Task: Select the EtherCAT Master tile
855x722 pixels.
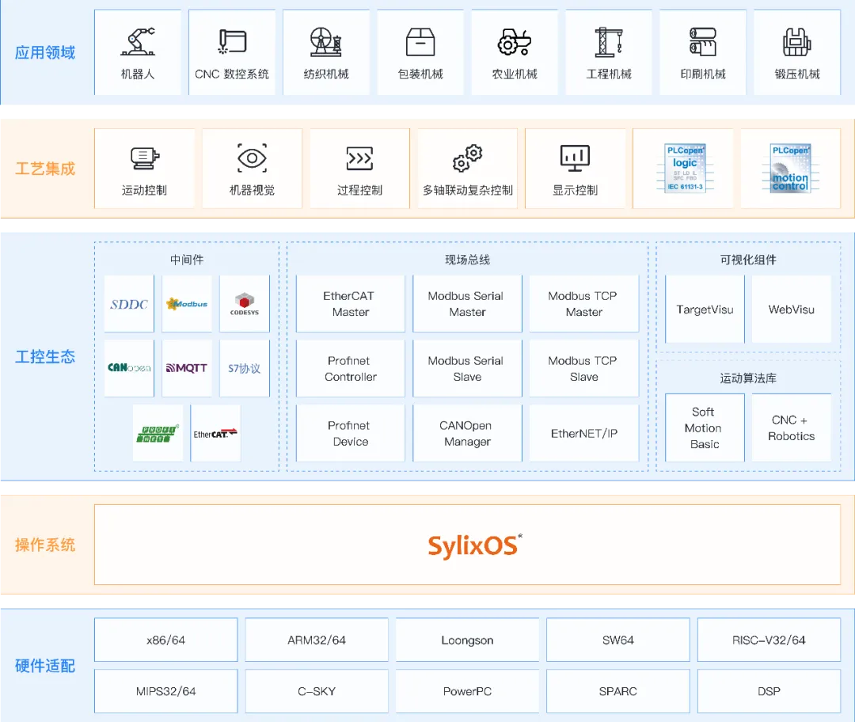Action: coord(350,304)
